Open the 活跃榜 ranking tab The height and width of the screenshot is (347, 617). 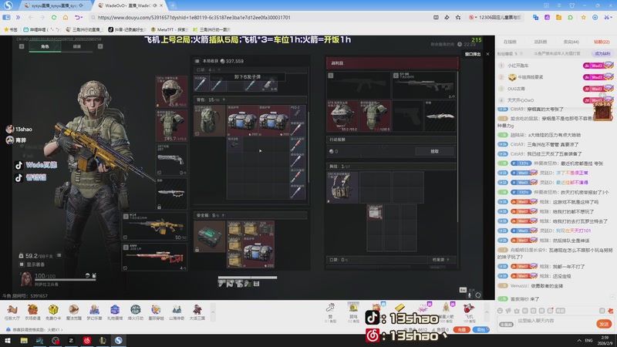coord(541,42)
